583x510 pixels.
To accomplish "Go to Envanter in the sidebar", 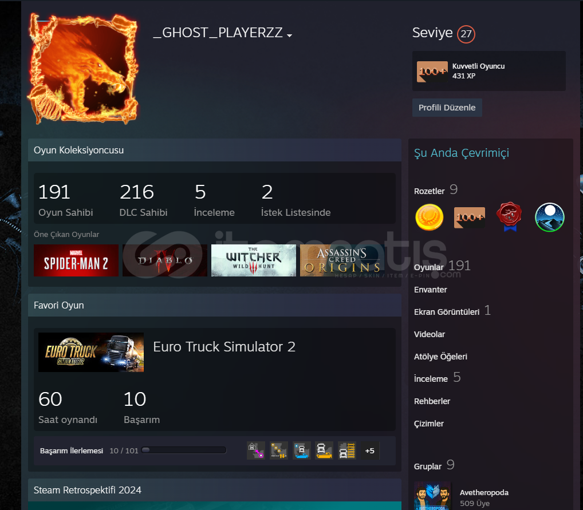I will click(x=430, y=290).
